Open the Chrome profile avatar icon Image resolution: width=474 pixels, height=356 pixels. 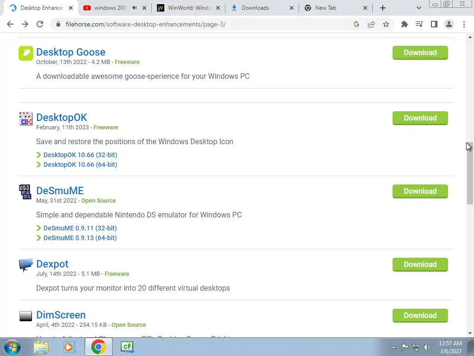pos(449,24)
